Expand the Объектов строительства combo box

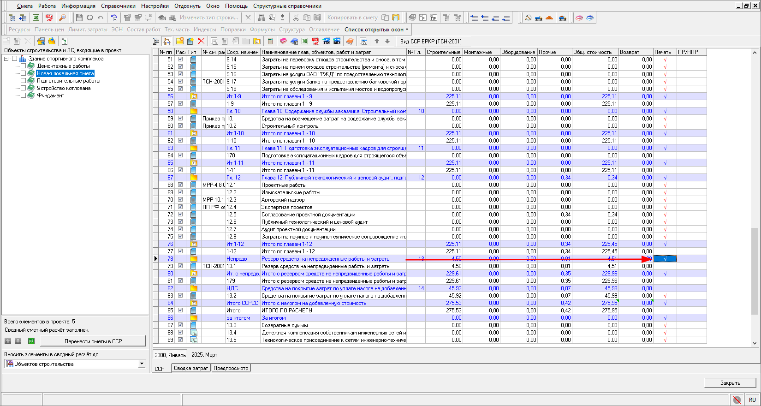pyautogui.click(x=142, y=364)
